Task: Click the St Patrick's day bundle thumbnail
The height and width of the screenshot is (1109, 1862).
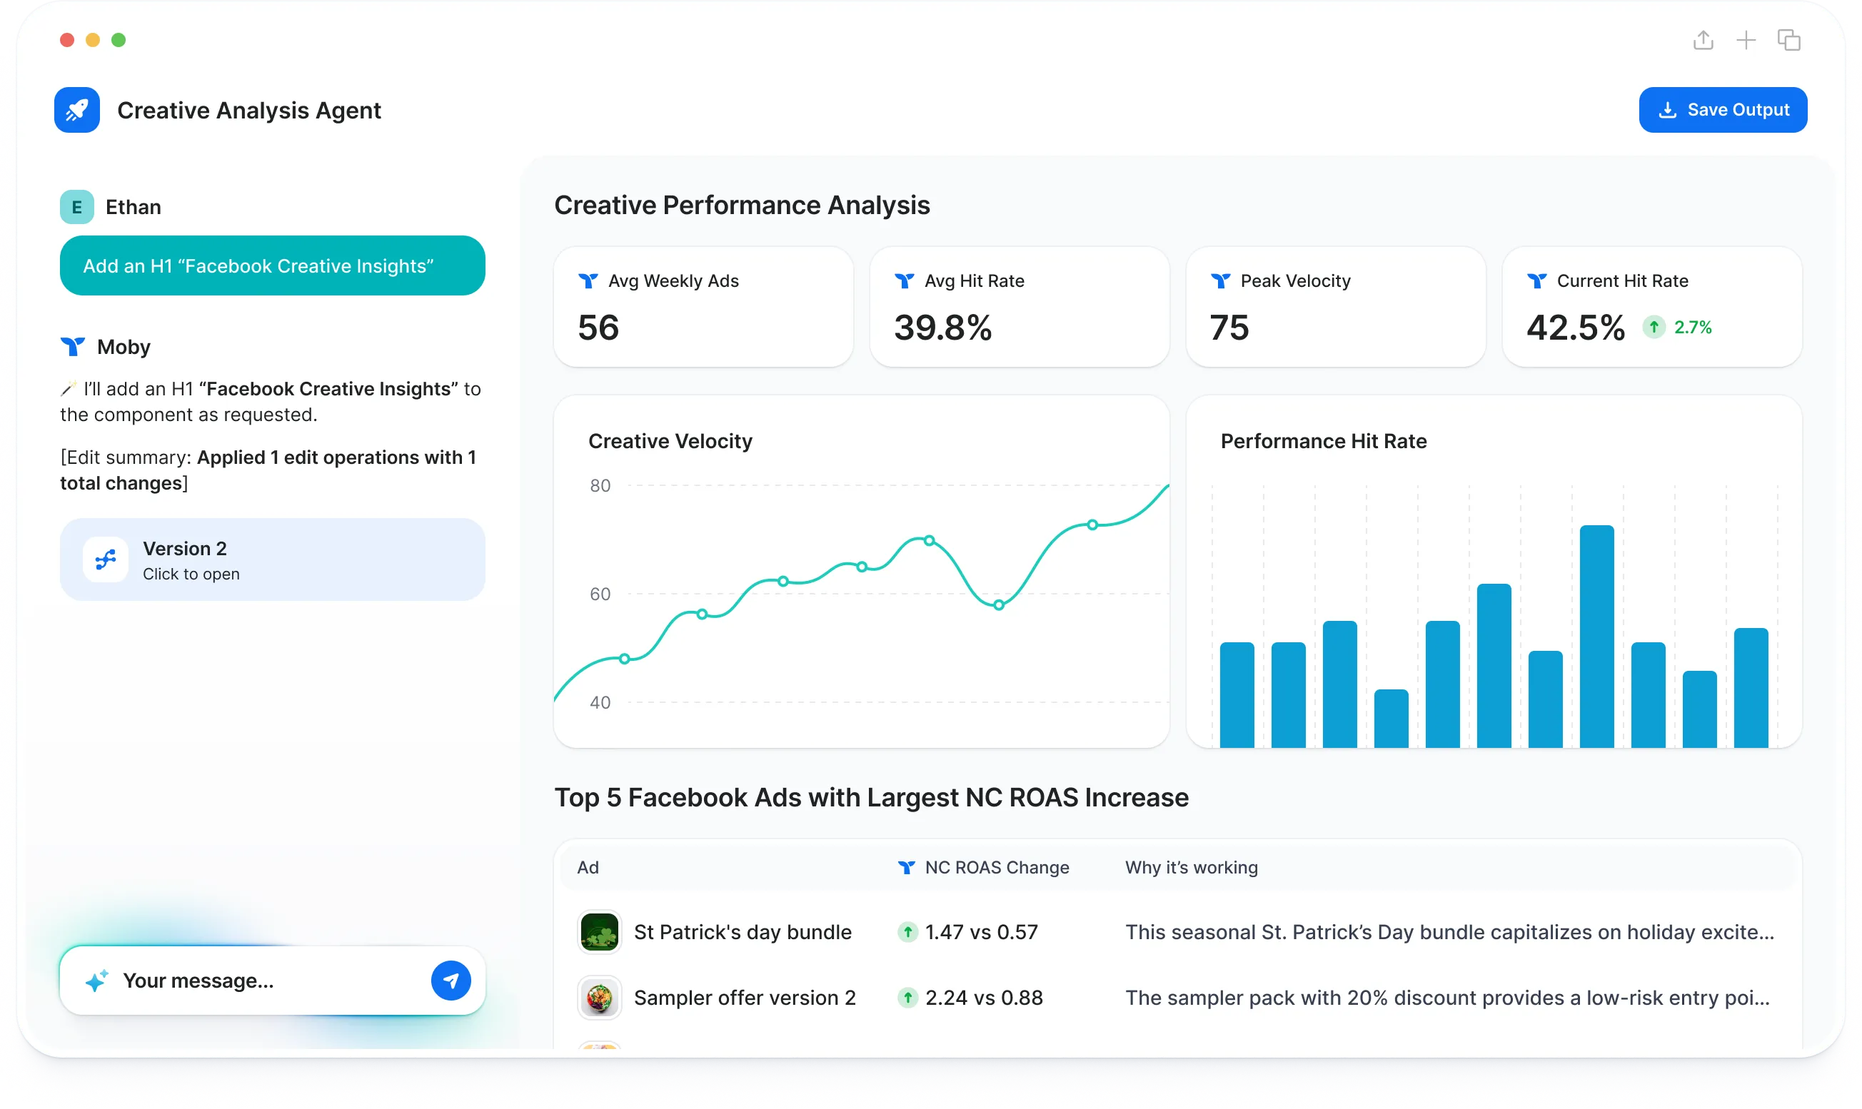Action: (600, 932)
